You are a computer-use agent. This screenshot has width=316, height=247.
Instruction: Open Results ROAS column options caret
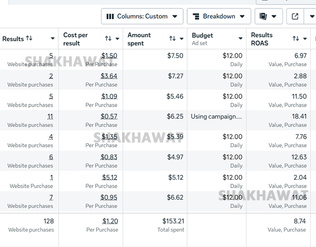[305, 39]
